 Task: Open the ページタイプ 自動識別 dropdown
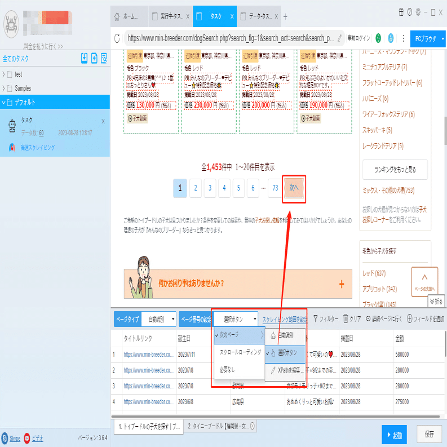(159, 319)
